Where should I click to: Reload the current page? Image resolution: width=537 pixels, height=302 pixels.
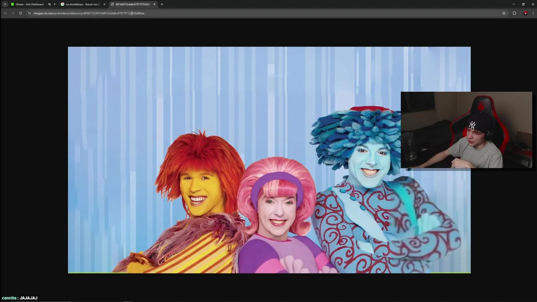(20, 13)
